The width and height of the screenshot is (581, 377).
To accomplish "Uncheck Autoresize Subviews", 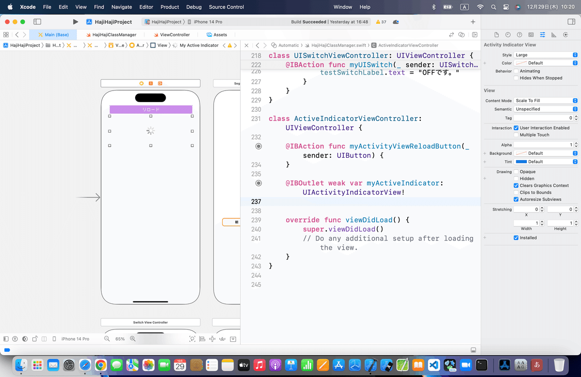I will tap(516, 199).
